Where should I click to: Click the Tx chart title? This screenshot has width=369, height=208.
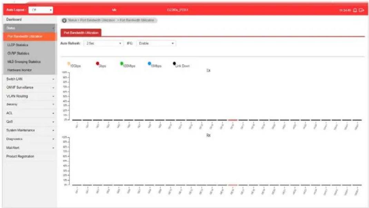point(209,71)
